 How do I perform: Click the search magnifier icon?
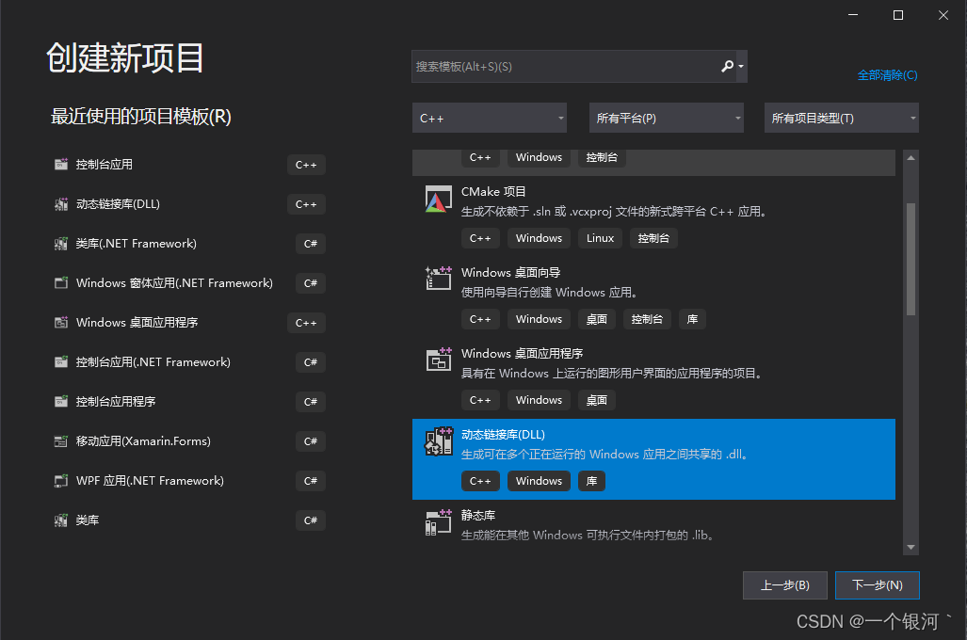click(727, 66)
